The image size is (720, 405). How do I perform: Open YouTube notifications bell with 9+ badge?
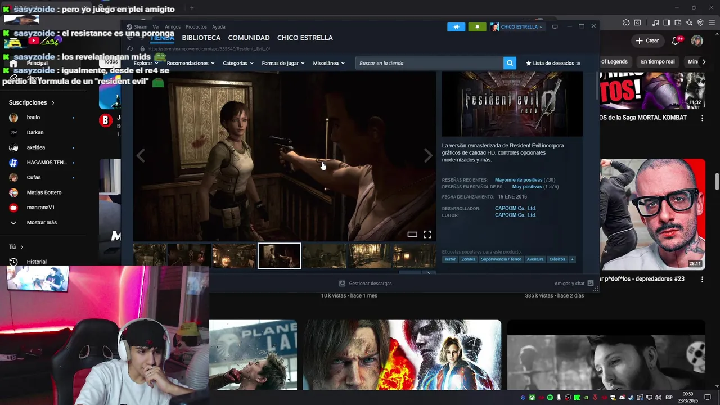677,40
